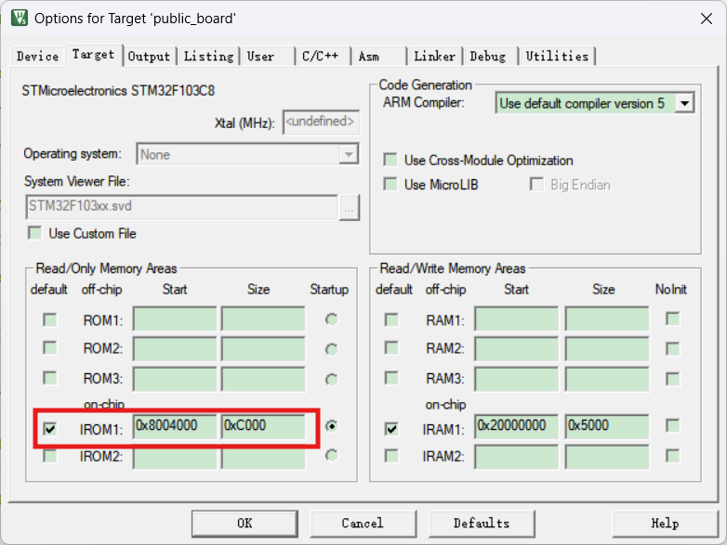Click the System Viewer File field

[x=182, y=206]
